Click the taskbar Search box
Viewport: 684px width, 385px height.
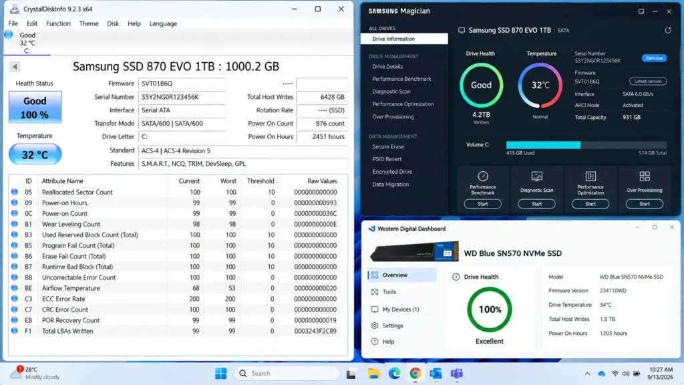click(x=287, y=374)
